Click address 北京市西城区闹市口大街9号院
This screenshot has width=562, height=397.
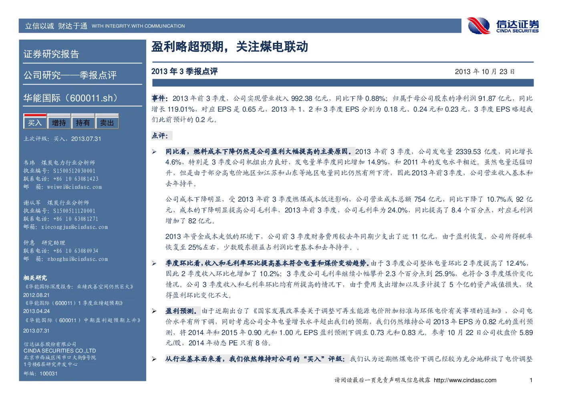(x=60, y=358)
